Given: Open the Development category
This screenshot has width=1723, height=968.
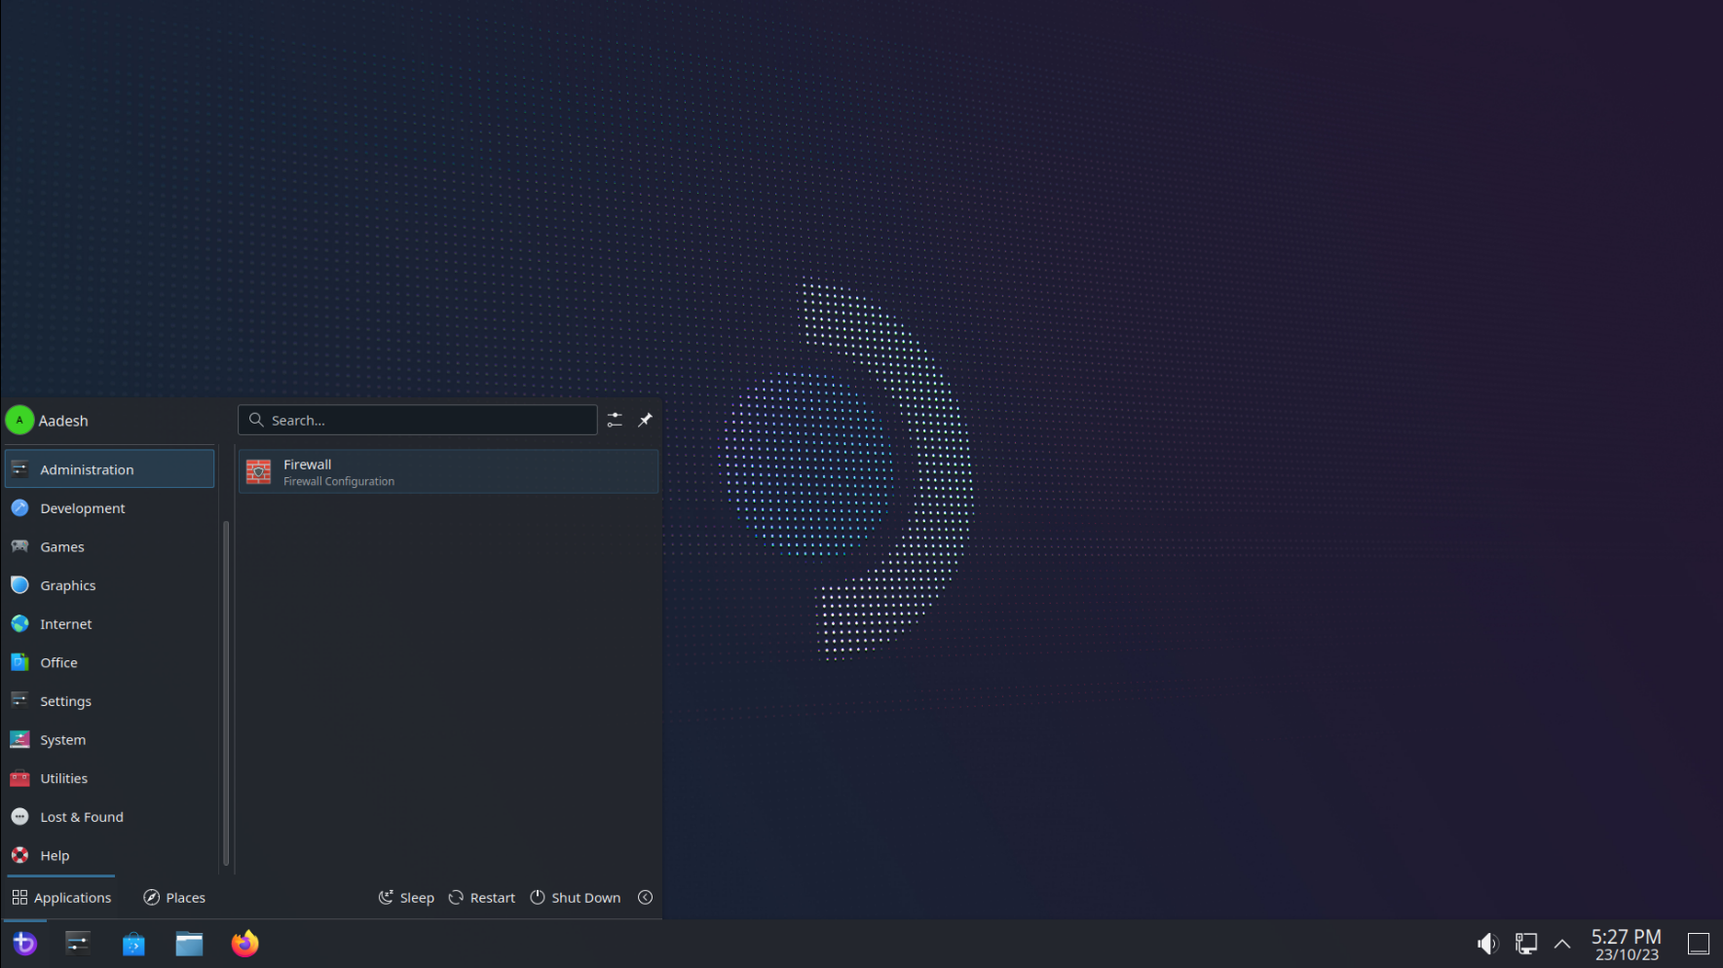Looking at the screenshot, I should pos(82,507).
